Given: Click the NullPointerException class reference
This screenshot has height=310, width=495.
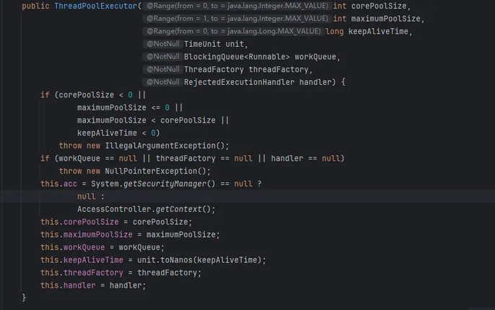Looking at the screenshot, I should (x=151, y=171).
